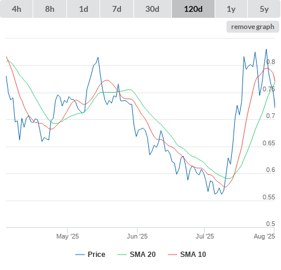The image size is (281, 270).
Task: Click the red SMA 10 legend swatch
Action: point(173,255)
